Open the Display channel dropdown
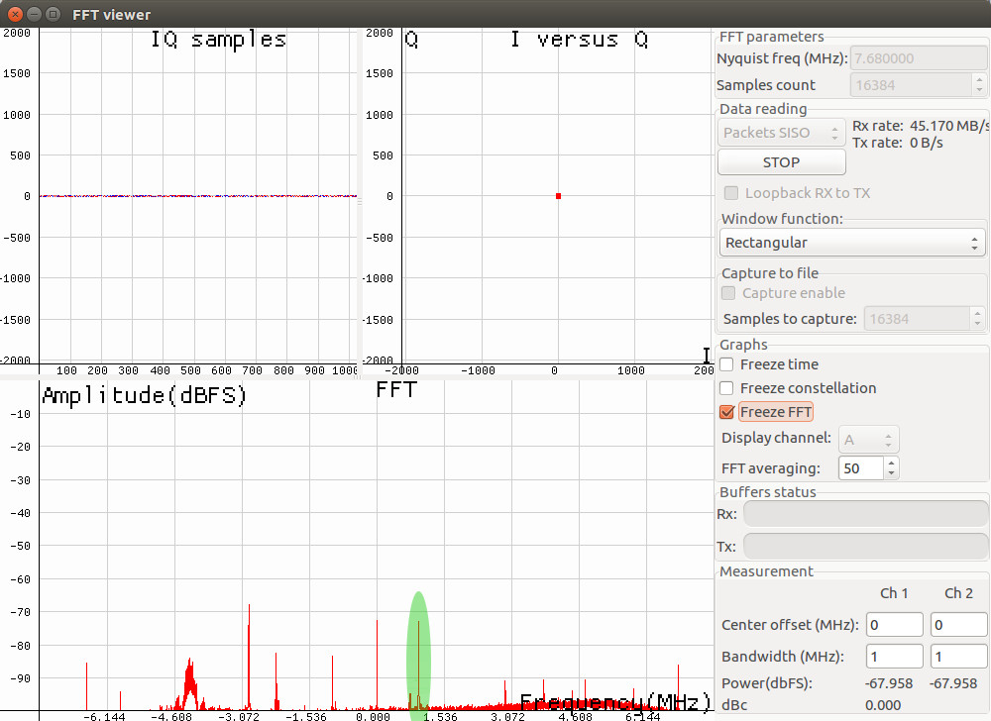Screen dimensions: 991x721 [x=868, y=440]
